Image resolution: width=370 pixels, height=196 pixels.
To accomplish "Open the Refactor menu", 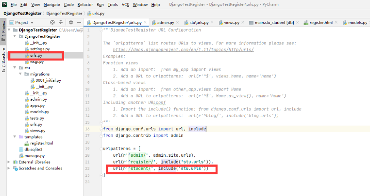I will 85,4.
